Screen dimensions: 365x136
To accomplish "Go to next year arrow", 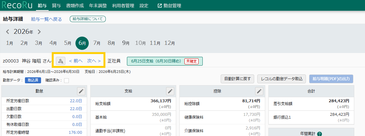I will [39, 32].
